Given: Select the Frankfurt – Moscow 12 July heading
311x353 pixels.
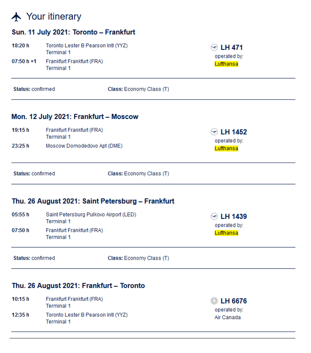Looking at the screenshot, I should (75, 117).
